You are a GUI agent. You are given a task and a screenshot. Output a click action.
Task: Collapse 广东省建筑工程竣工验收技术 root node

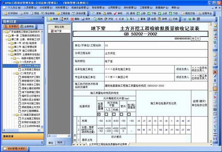4,32
